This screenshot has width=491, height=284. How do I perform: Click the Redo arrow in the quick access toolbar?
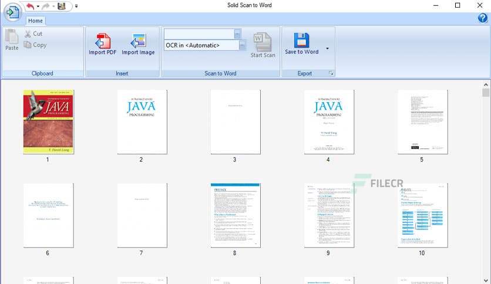tap(46, 6)
